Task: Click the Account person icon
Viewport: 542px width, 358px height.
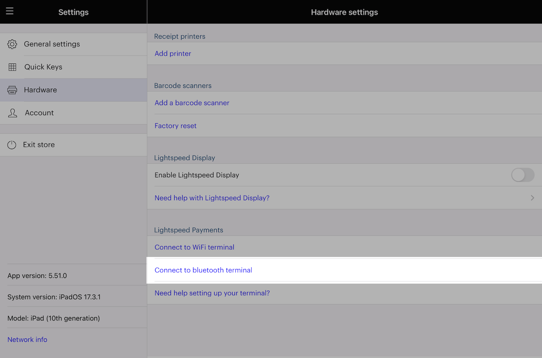Action: coord(12,113)
